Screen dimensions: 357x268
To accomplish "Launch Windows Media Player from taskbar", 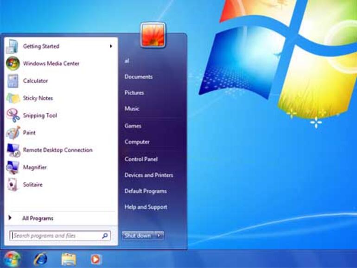I will [95, 259].
